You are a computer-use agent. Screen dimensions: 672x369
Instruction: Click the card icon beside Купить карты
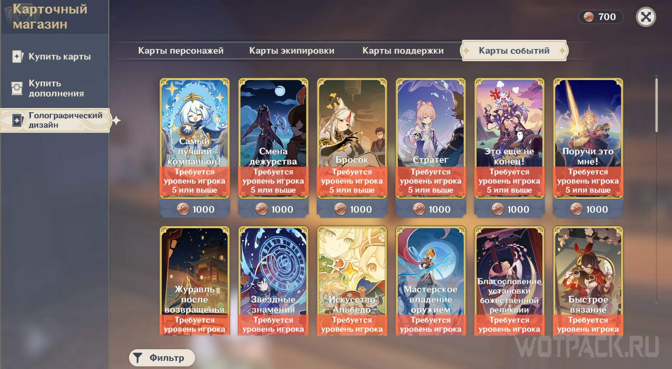tap(18, 56)
